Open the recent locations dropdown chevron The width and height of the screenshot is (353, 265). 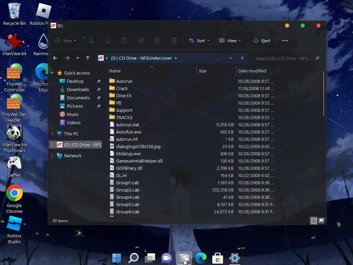coord(78,58)
